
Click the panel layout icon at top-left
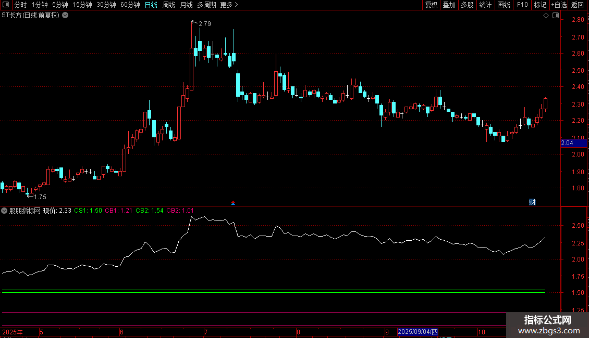tap(6, 5)
